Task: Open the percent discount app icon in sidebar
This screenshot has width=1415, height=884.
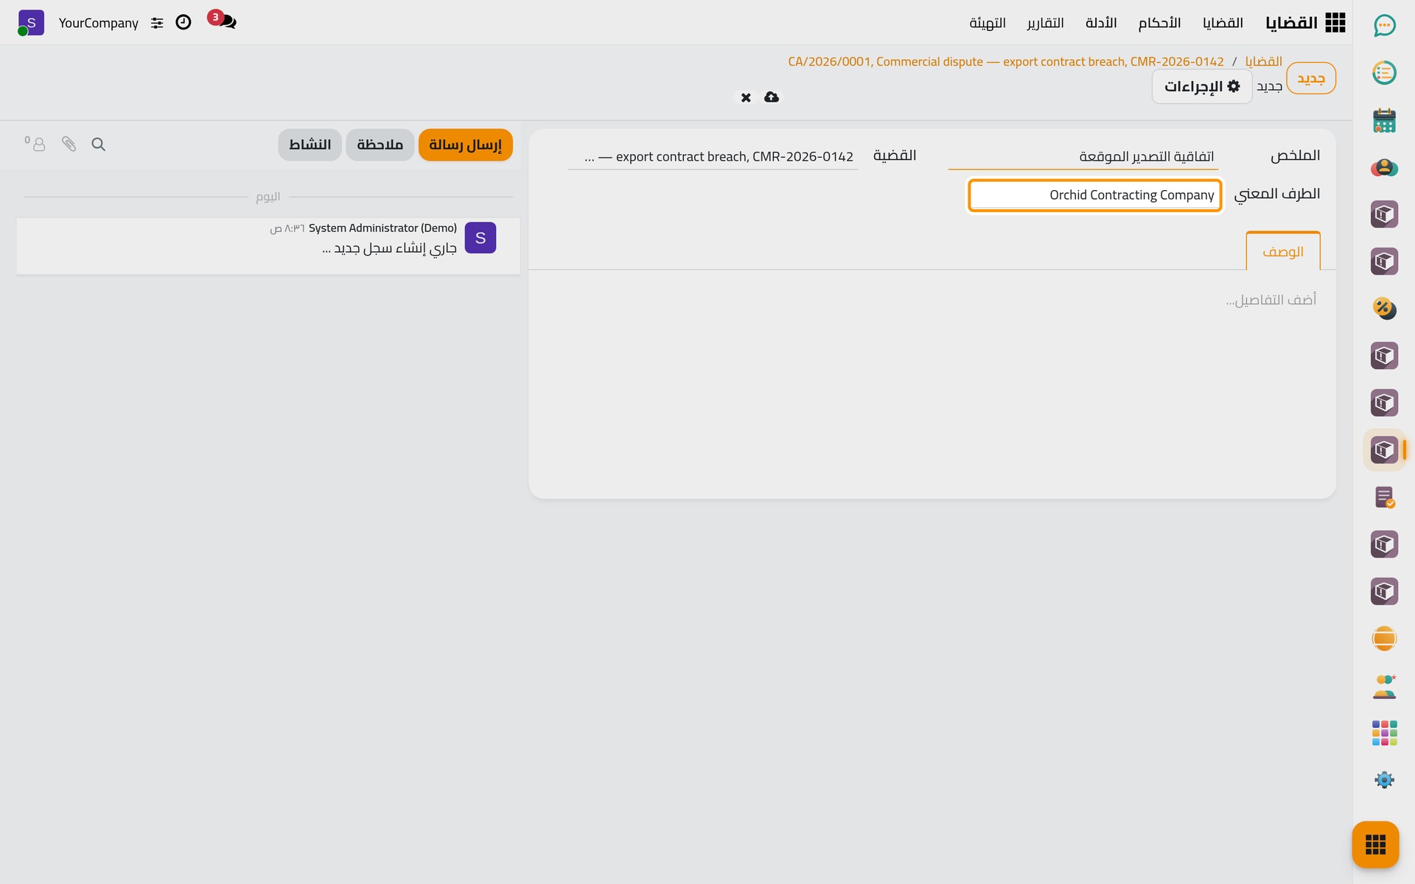Action: click(x=1384, y=309)
